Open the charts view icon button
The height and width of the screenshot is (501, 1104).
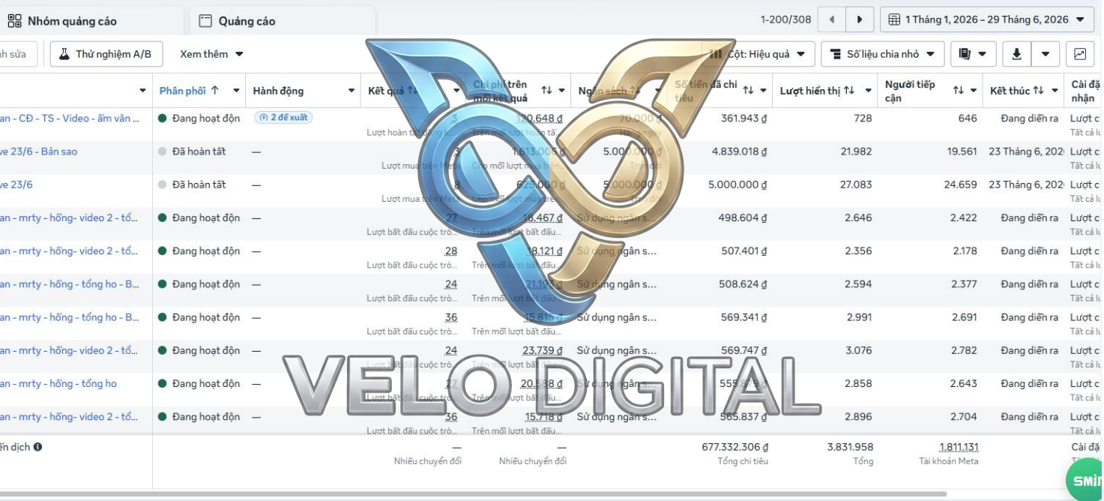tap(1080, 54)
